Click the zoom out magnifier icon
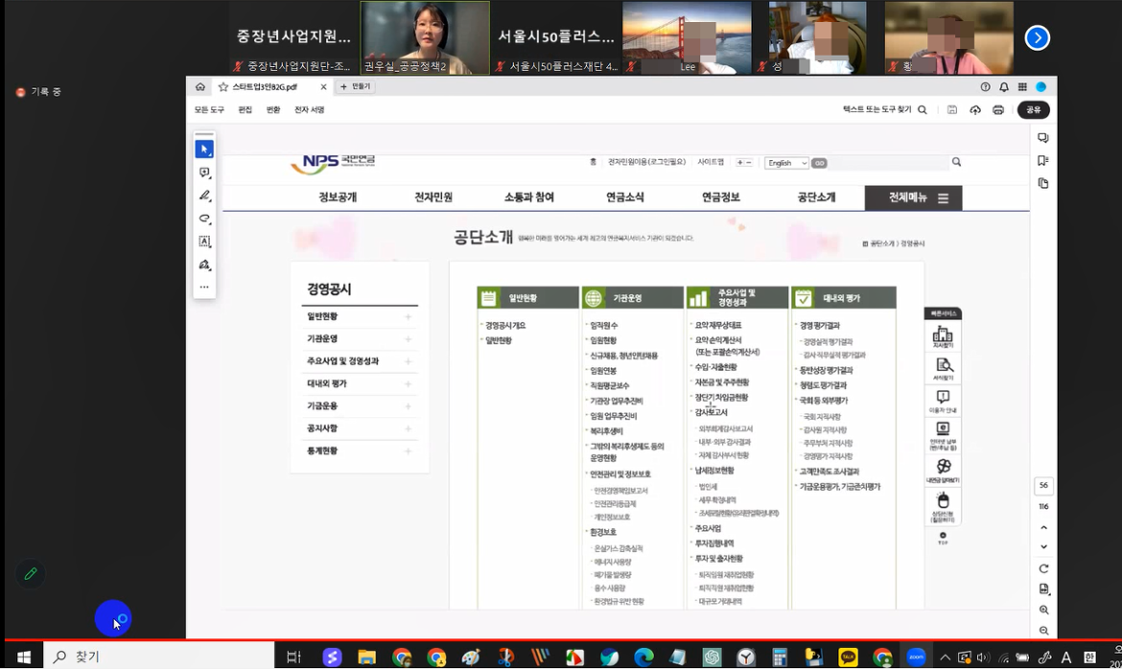This screenshot has width=1122, height=669. [1043, 631]
